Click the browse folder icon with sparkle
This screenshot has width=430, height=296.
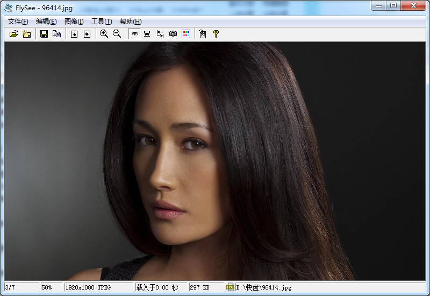click(x=26, y=34)
